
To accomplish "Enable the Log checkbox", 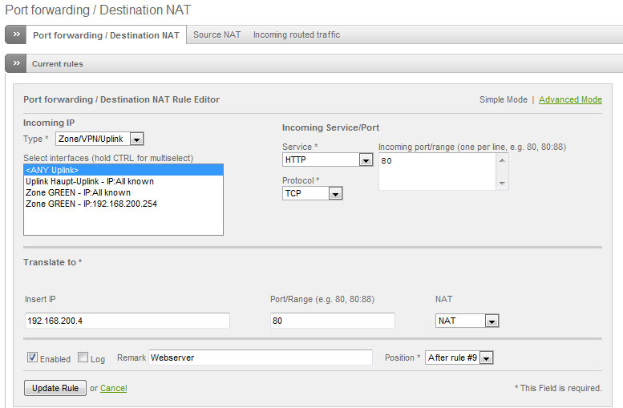I will [x=83, y=358].
